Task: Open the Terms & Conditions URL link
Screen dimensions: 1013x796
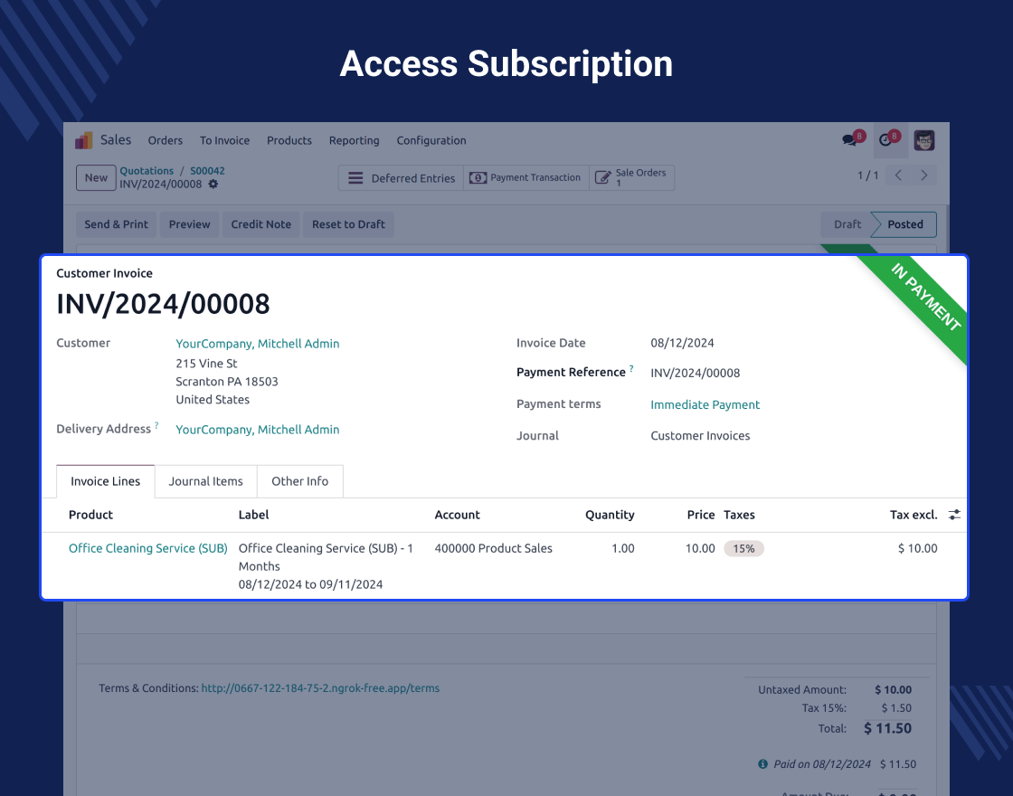Action: [320, 688]
